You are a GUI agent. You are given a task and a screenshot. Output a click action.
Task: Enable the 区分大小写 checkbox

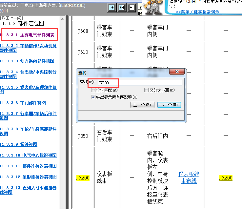pos(146,90)
